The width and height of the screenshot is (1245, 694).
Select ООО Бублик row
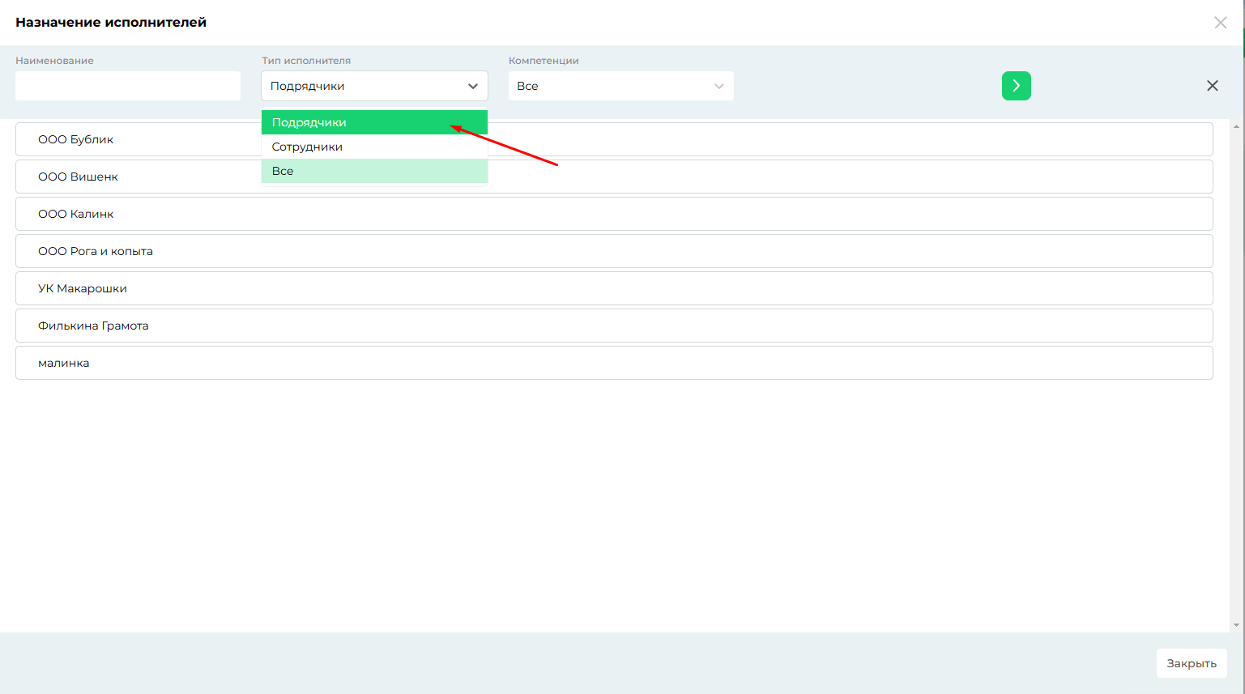tap(614, 139)
